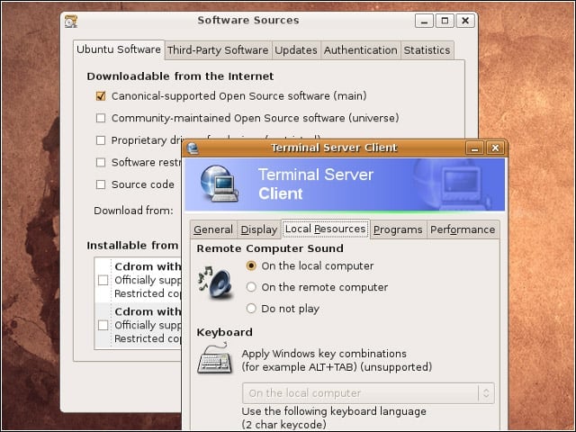Open the Authentication tab
This screenshot has height=432, width=576.
[360, 50]
